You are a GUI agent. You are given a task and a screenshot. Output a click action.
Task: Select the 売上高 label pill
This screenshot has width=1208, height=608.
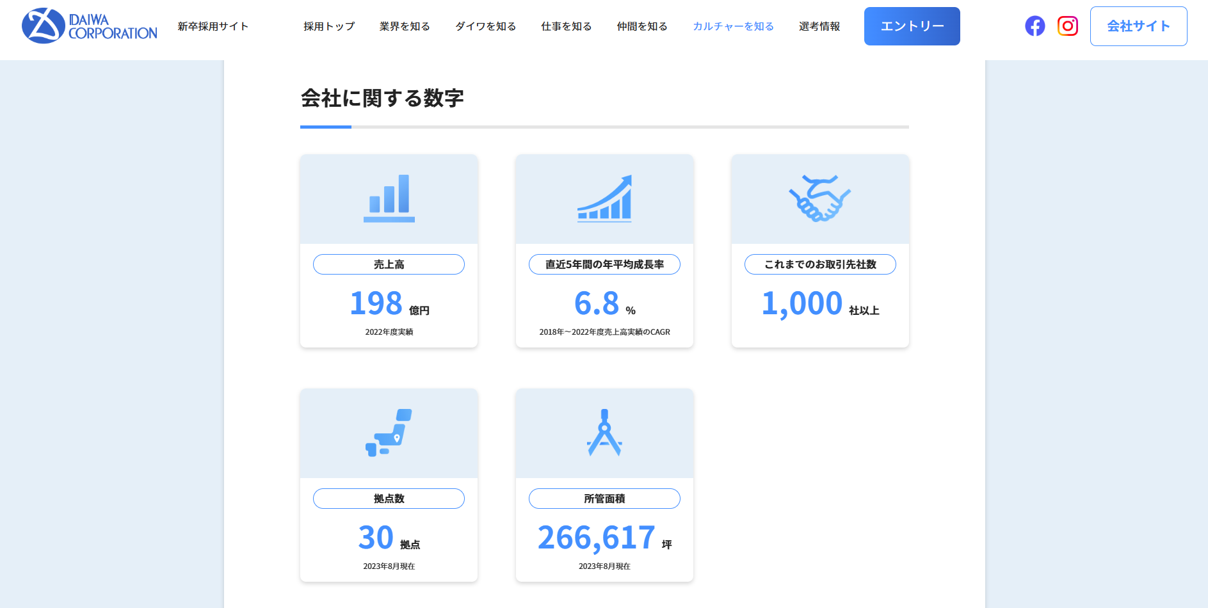(389, 264)
